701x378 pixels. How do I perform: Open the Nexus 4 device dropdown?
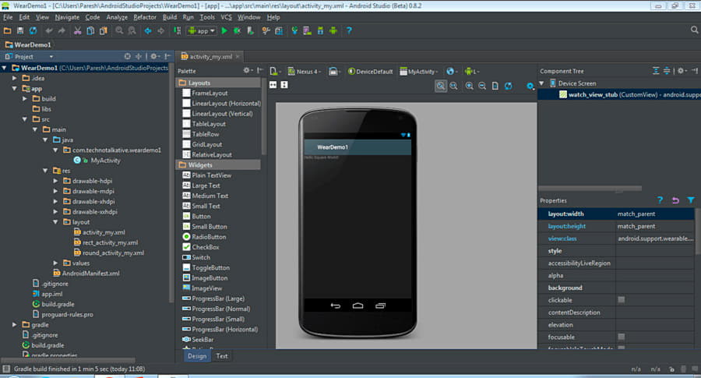pyautogui.click(x=304, y=71)
